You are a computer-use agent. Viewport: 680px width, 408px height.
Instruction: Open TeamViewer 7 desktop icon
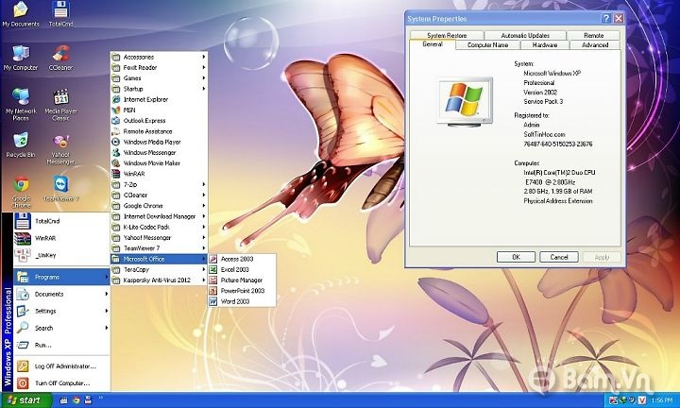[x=61, y=189]
